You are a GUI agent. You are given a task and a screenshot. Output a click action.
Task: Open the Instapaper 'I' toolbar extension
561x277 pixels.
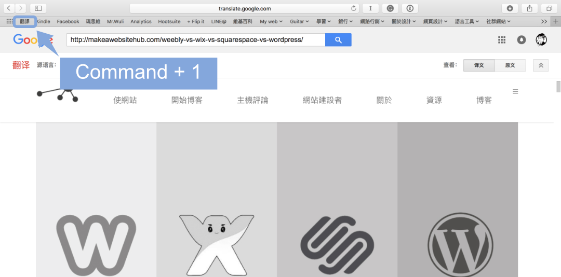(371, 8)
